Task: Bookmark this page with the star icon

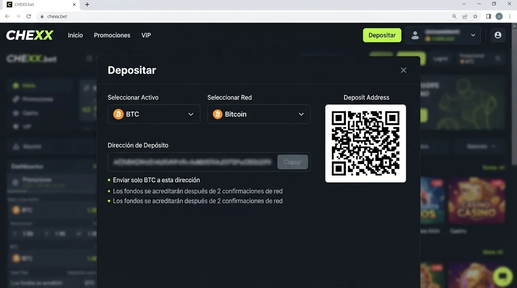Action: pos(475,16)
